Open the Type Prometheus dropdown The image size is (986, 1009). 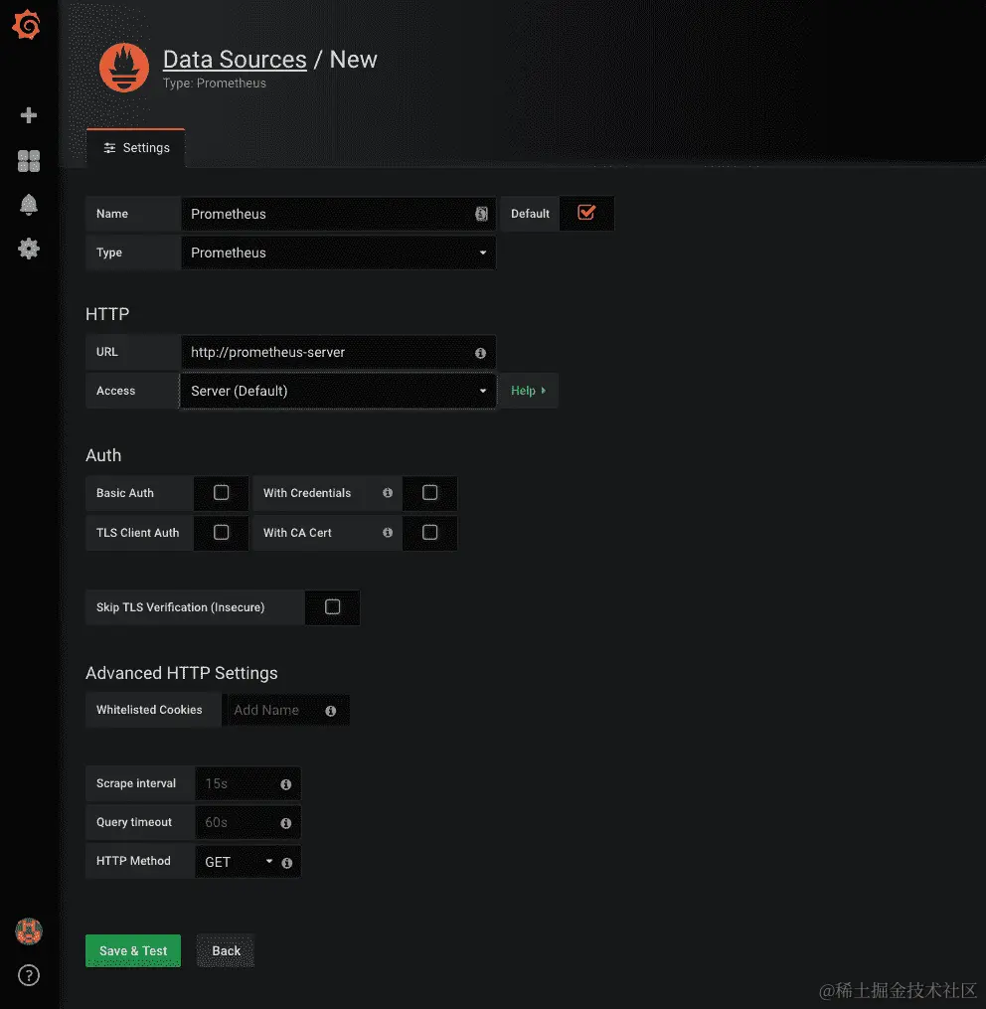point(339,252)
